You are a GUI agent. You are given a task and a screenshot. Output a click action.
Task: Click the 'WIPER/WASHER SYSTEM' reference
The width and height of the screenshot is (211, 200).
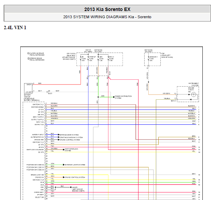[x=69, y=135]
